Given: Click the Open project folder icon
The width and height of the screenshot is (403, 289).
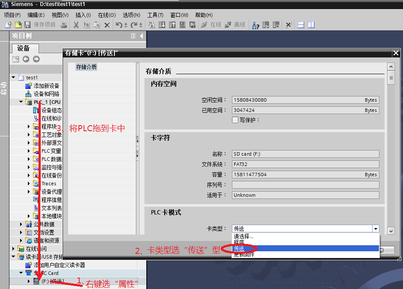Looking at the screenshot, I should click(18, 25).
